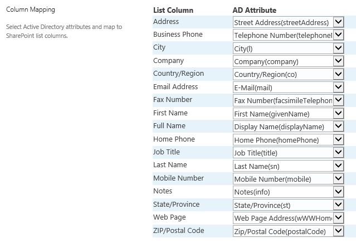Expand the Display Name(displayName) dropdown

pyautogui.click(x=289, y=127)
